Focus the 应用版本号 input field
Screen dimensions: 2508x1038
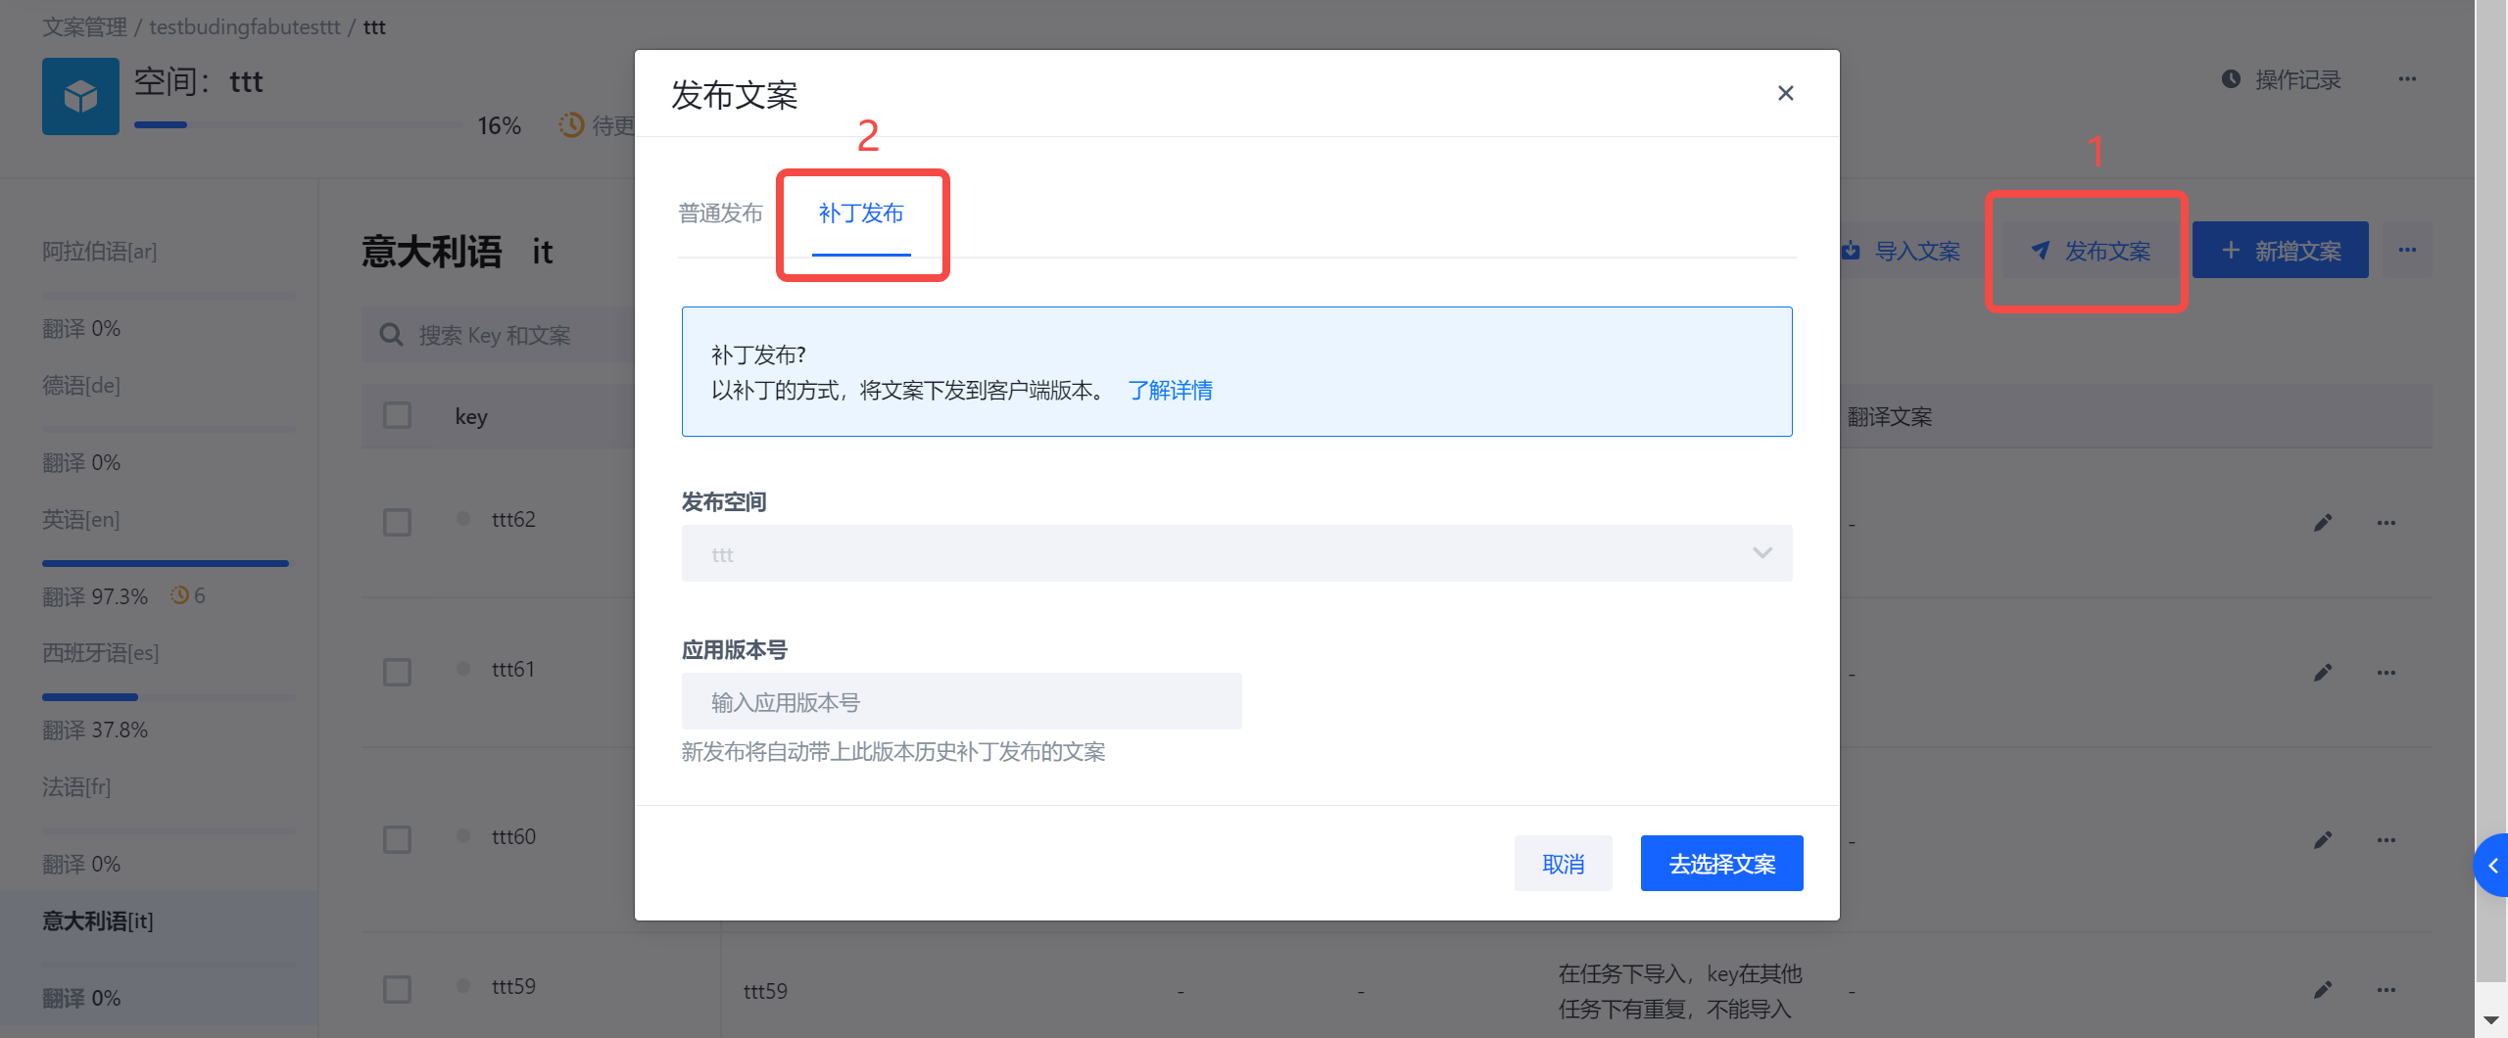click(x=961, y=702)
